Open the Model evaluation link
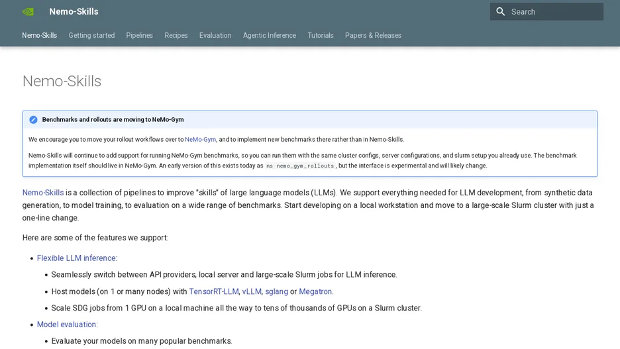This screenshot has width=620, height=349. click(67, 324)
